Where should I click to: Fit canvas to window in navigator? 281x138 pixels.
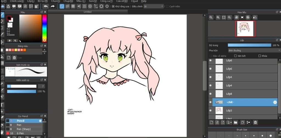tap(224, 17)
